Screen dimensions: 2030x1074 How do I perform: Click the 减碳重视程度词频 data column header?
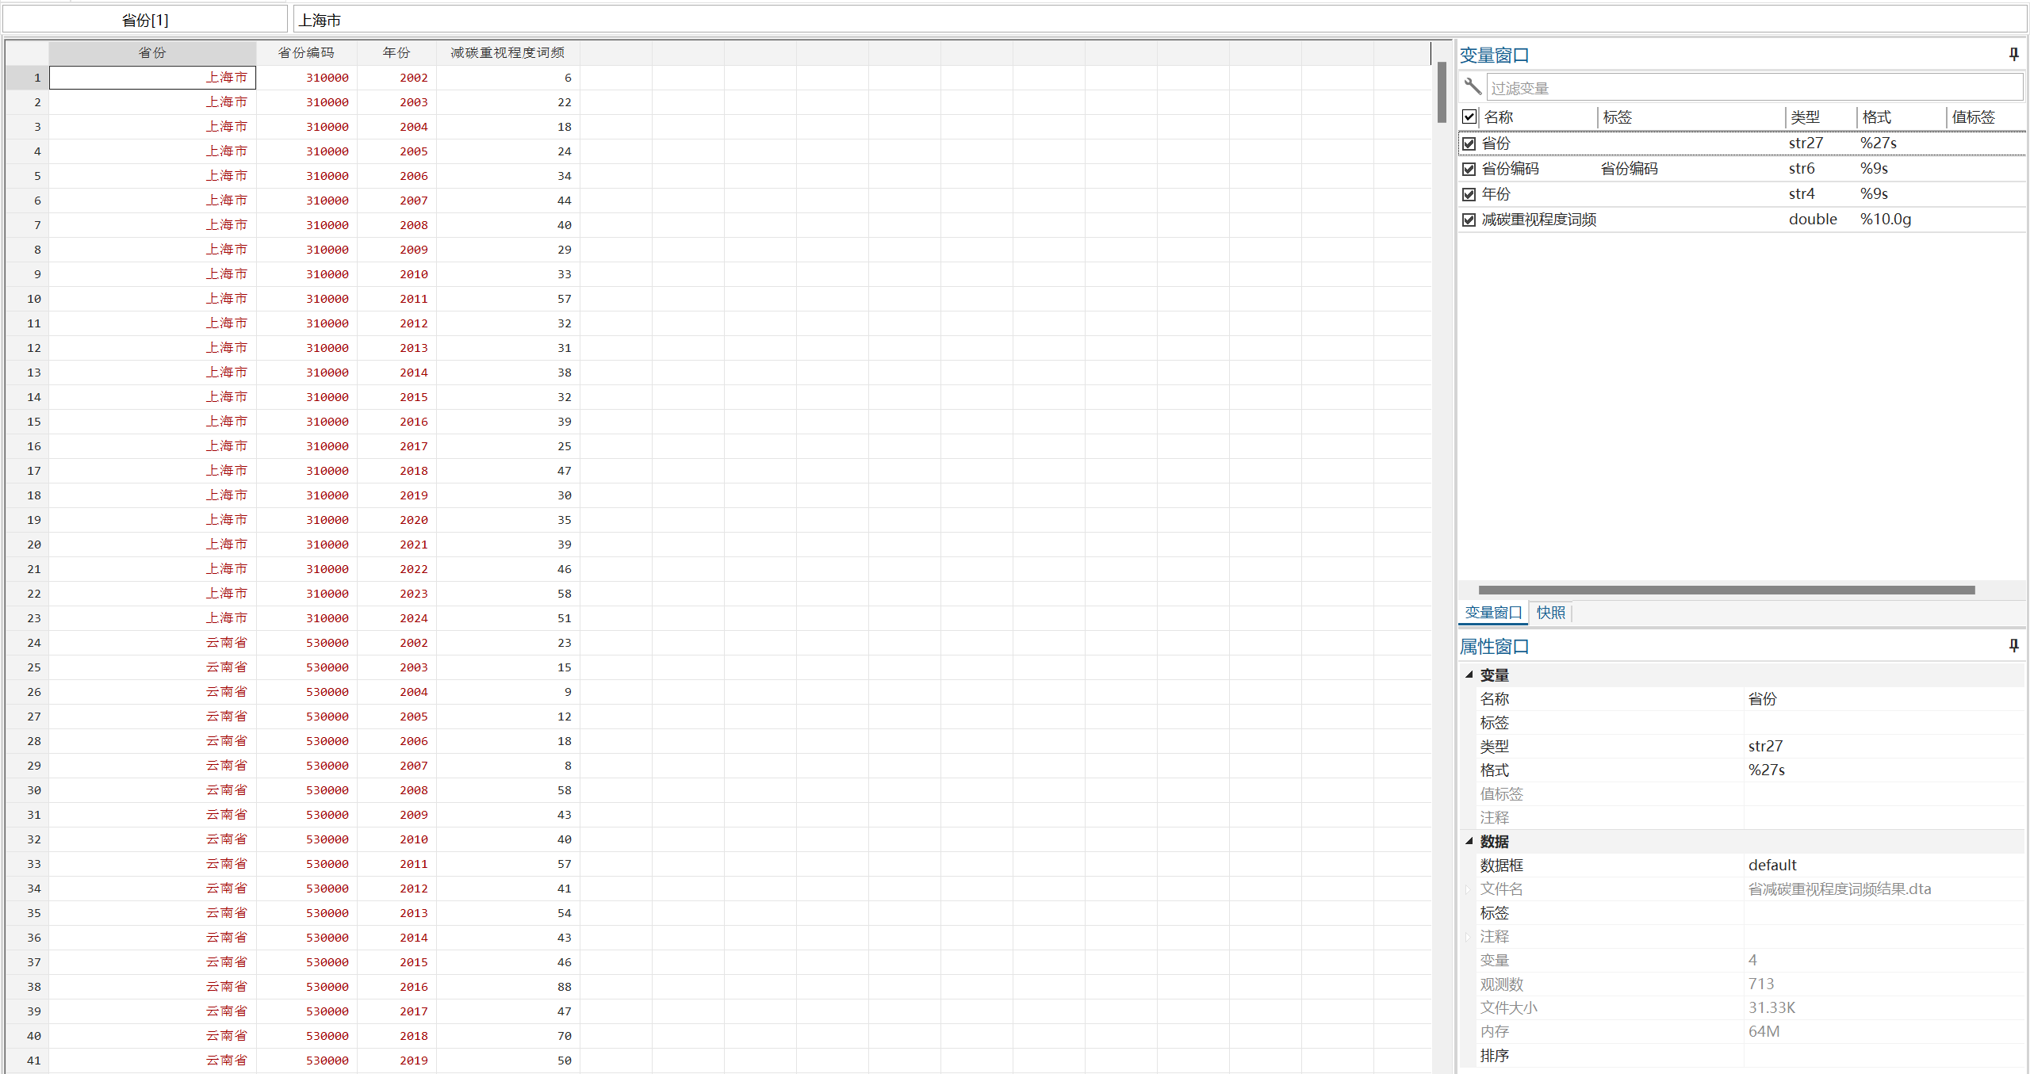507,52
